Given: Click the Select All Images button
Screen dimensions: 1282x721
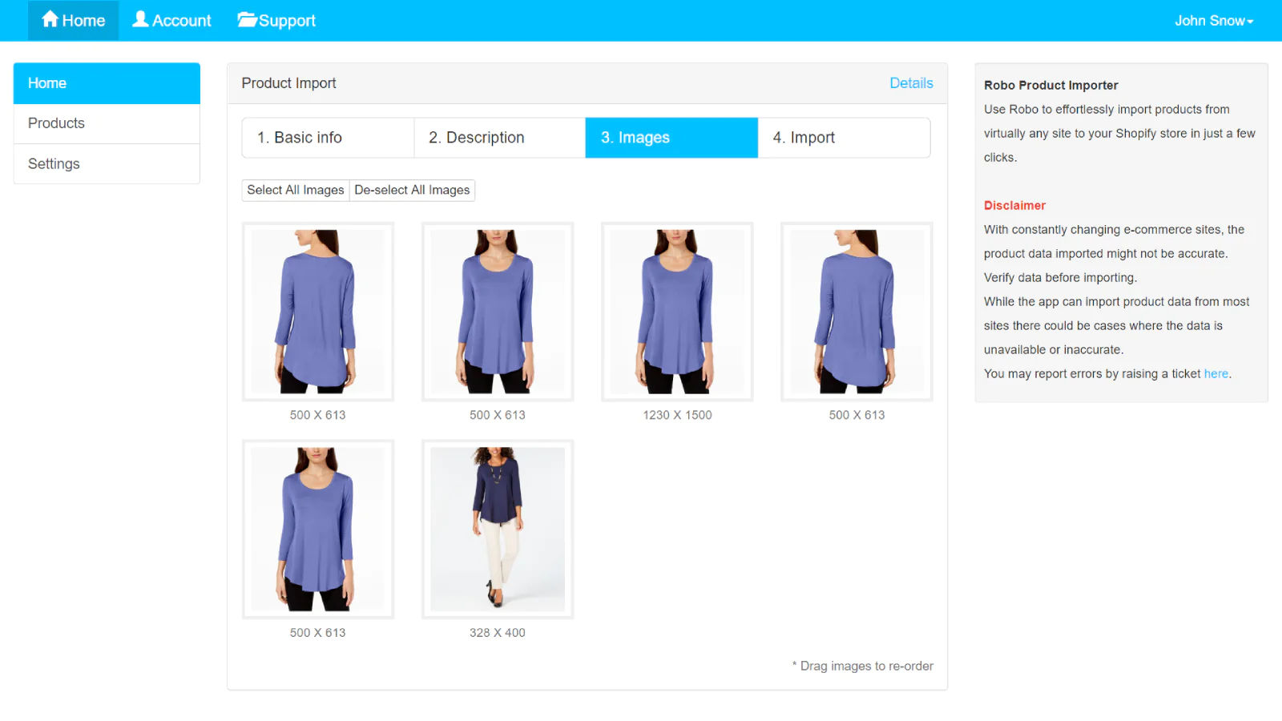Looking at the screenshot, I should tap(296, 190).
